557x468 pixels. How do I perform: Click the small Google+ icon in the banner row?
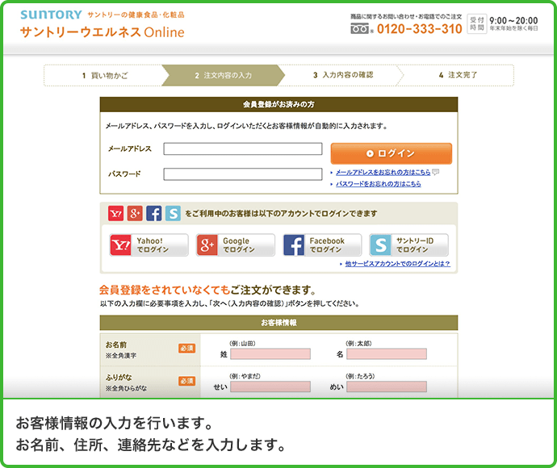pos(135,213)
